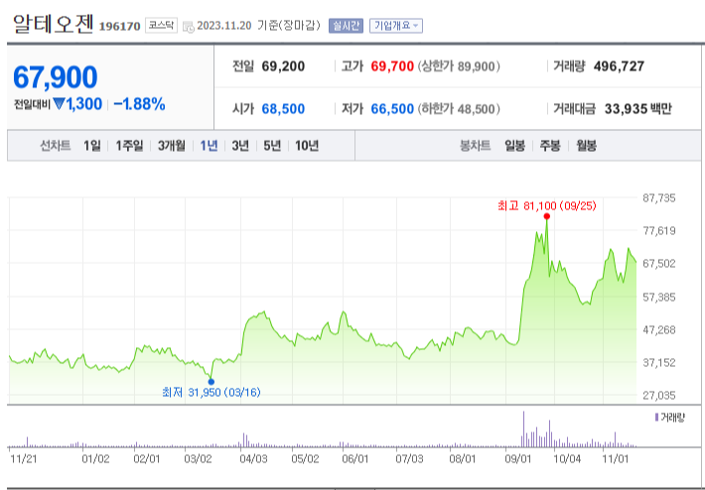Select the 1년 chart period
Screen dimensions: 705x490
coord(209,146)
